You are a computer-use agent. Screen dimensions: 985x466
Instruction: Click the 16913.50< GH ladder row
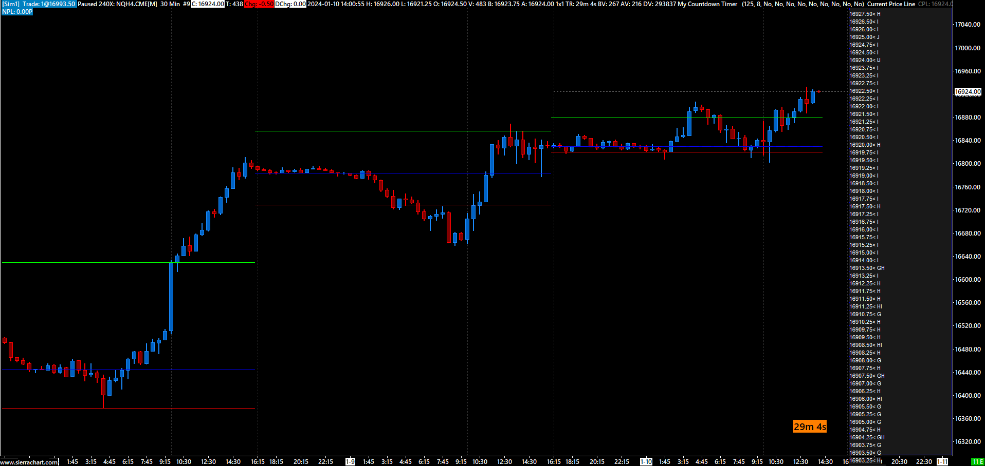(x=867, y=268)
